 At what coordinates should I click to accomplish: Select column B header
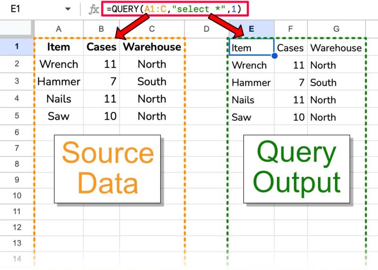[101, 29]
